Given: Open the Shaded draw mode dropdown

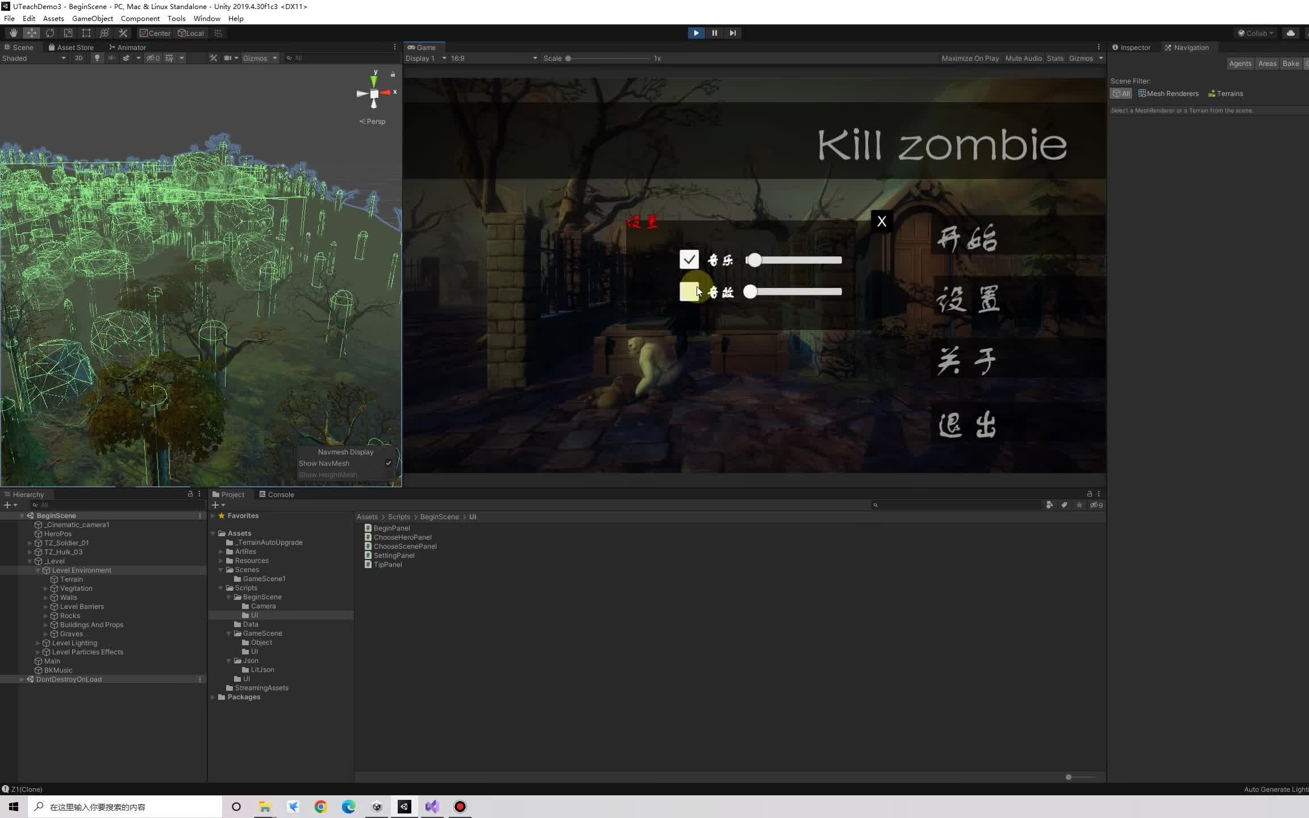Looking at the screenshot, I should coord(34,58).
